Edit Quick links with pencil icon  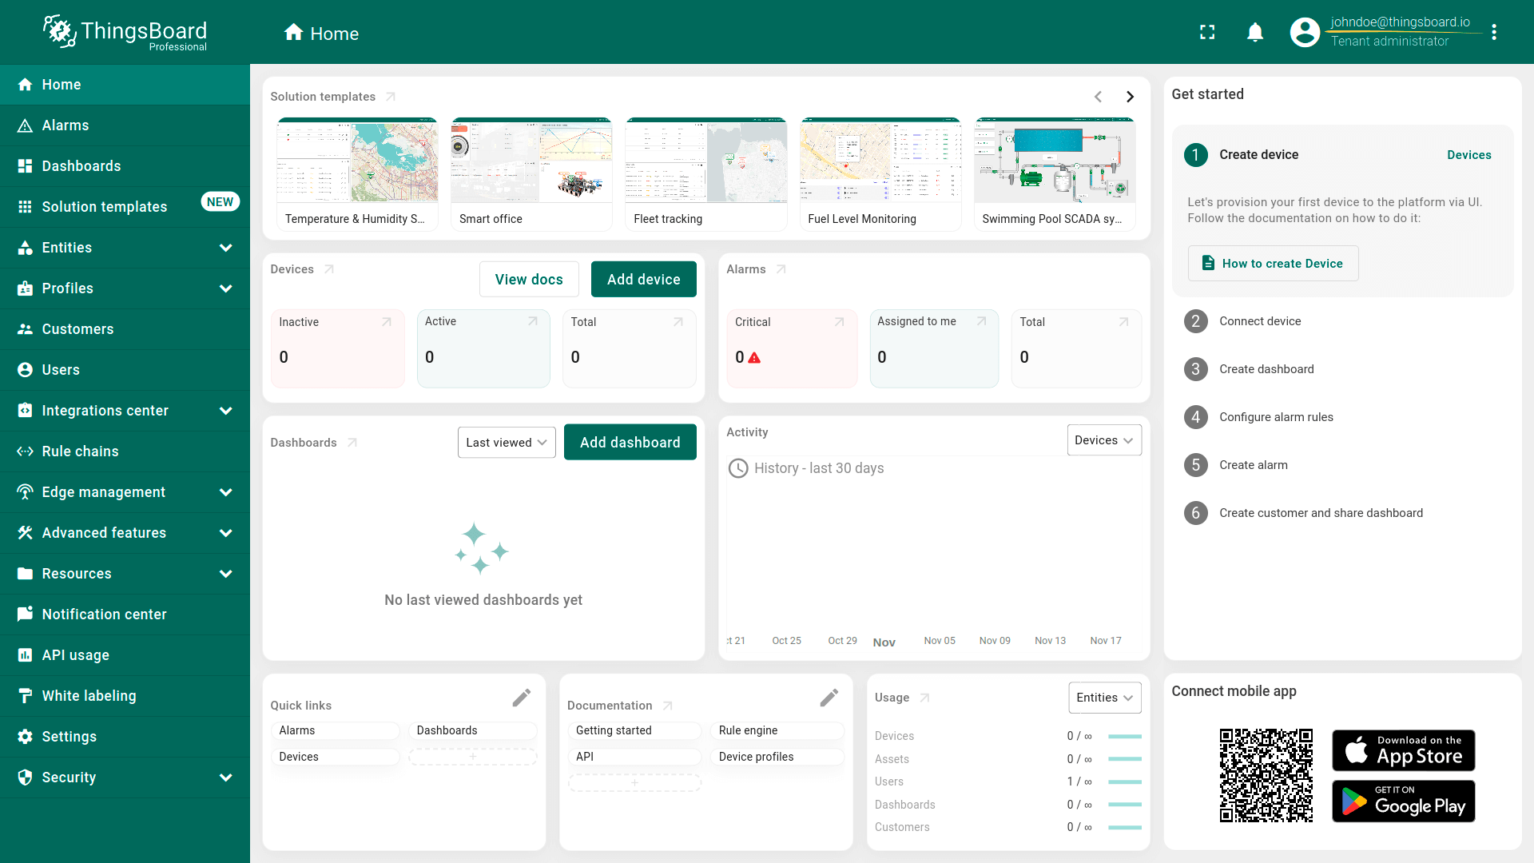521,698
